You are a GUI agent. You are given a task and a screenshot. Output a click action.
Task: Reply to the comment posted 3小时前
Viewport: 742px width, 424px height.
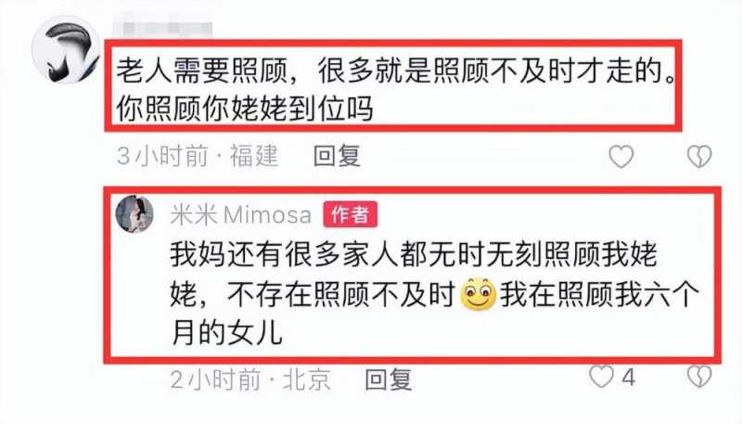(337, 156)
